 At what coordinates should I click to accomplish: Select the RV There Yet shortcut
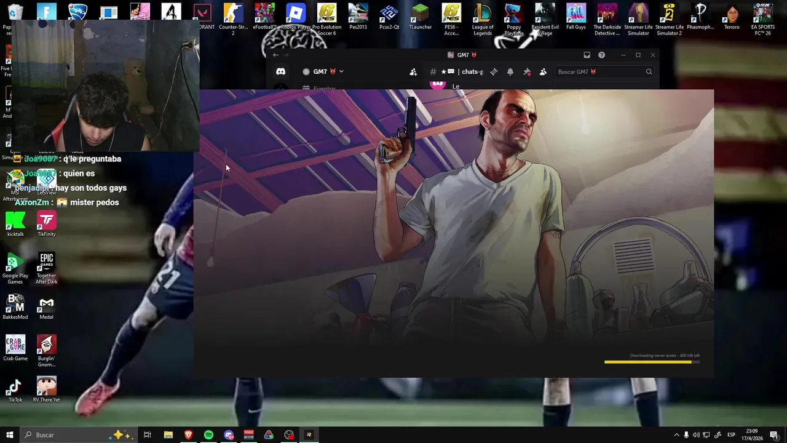point(47,390)
